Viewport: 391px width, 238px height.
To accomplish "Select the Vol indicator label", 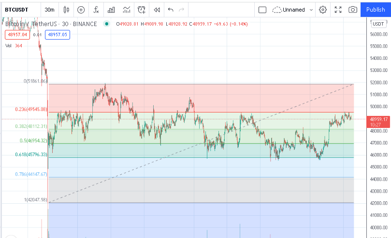I will tap(8, 46).
